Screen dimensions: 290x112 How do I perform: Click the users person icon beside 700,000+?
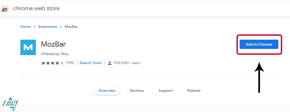tap(110, 63)
